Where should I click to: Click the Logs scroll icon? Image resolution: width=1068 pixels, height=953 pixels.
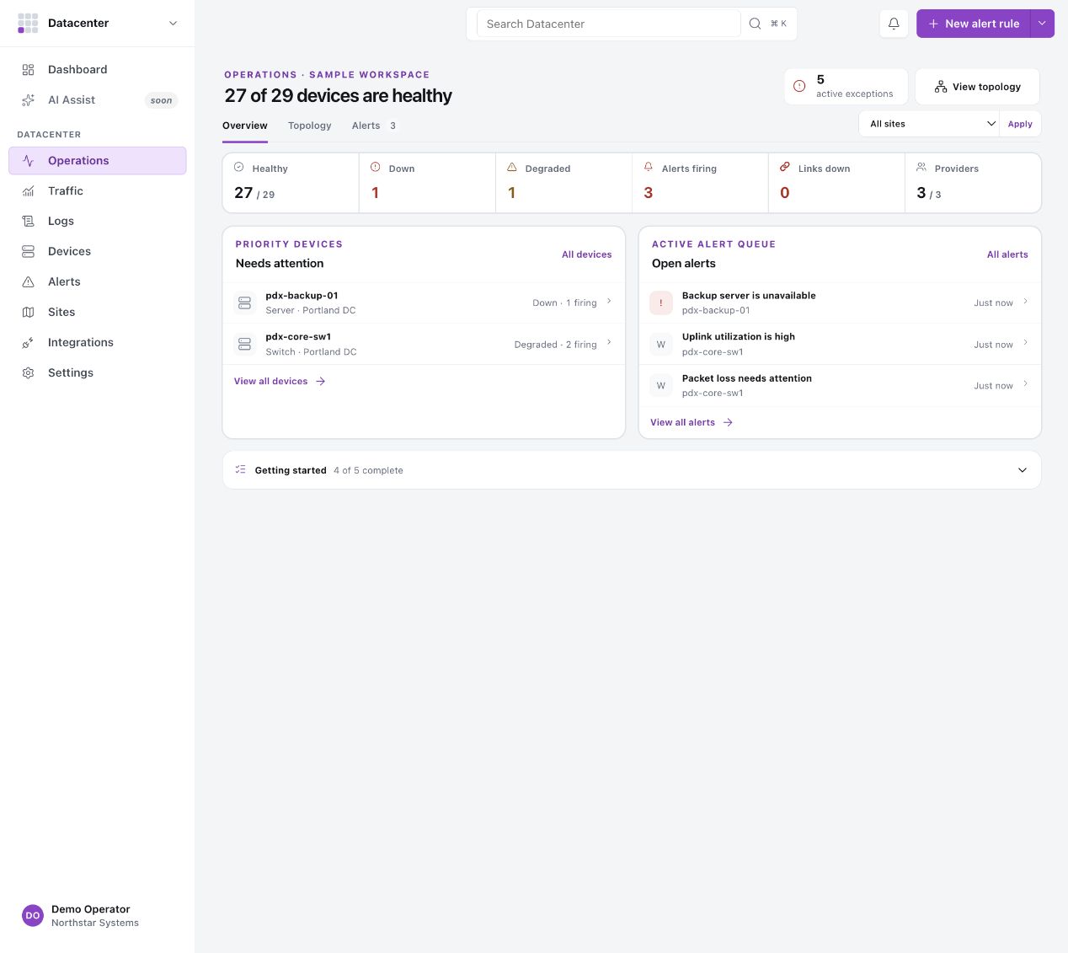pyautogui.click(x=28, y=222)
